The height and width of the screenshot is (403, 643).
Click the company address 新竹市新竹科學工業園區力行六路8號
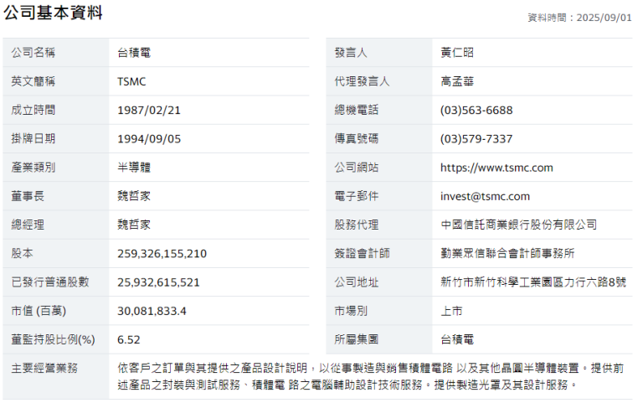coord(532,282)
